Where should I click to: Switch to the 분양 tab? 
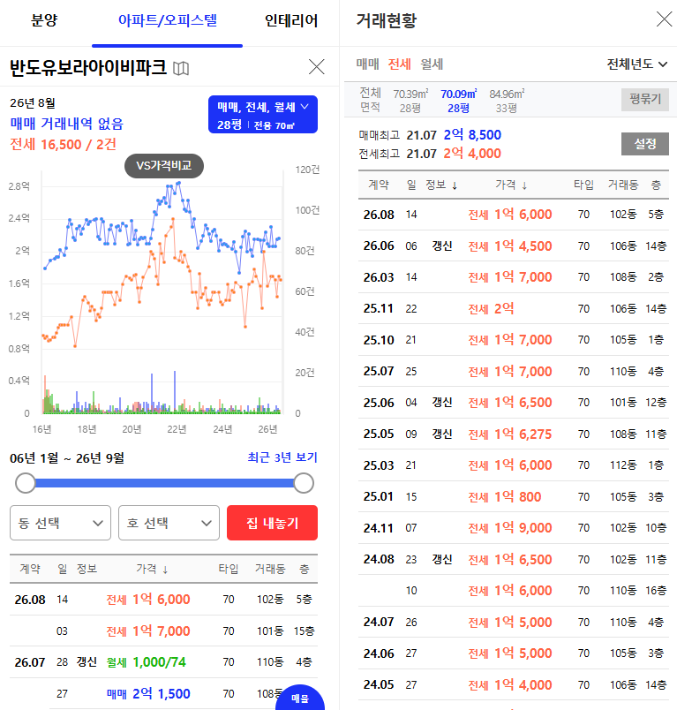pos(44,20)
